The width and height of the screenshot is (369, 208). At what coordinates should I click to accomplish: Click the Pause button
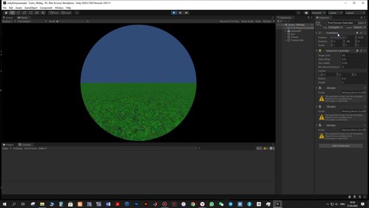point(180,13)
